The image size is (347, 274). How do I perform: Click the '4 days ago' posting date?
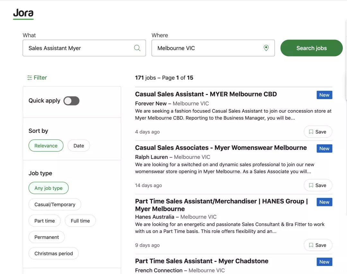coord(147,132)
